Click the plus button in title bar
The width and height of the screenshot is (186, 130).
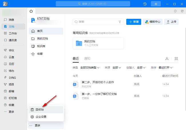pos(156,4)
